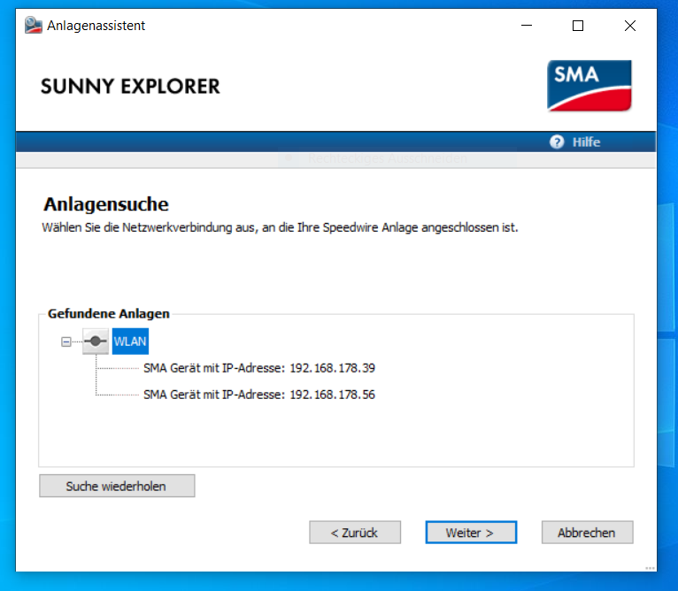Minimize the Anlagenassistent window
Viewport: 678px width, 591px height.
click(527, 26)
